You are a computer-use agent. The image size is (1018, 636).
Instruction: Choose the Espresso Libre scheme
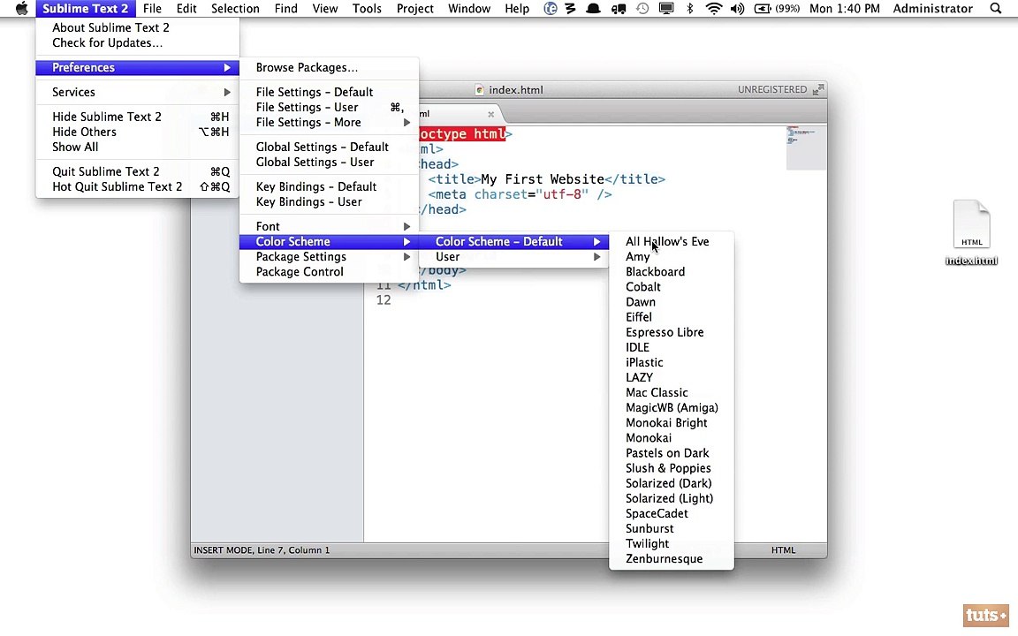coord(672,332)
